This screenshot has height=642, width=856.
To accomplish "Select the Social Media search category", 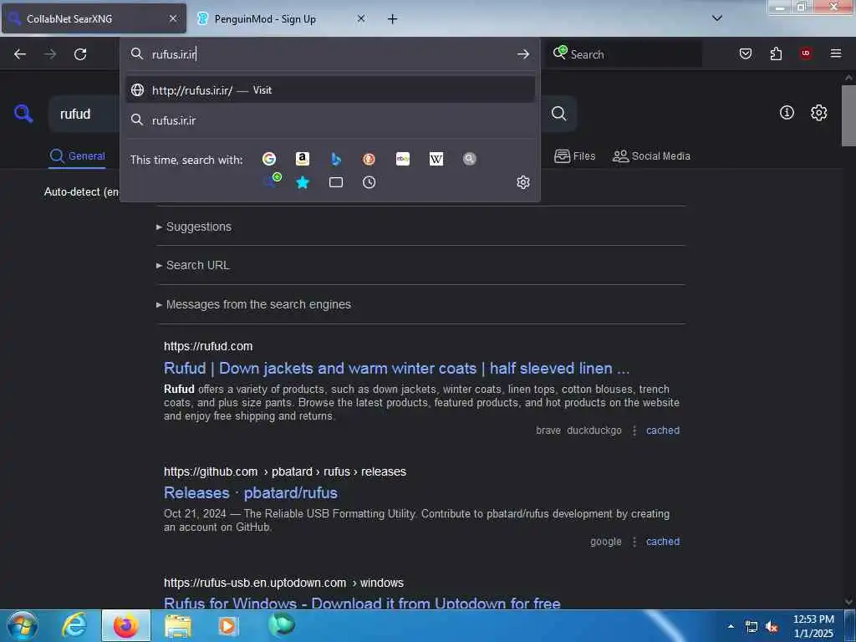I will click(651, 156).
